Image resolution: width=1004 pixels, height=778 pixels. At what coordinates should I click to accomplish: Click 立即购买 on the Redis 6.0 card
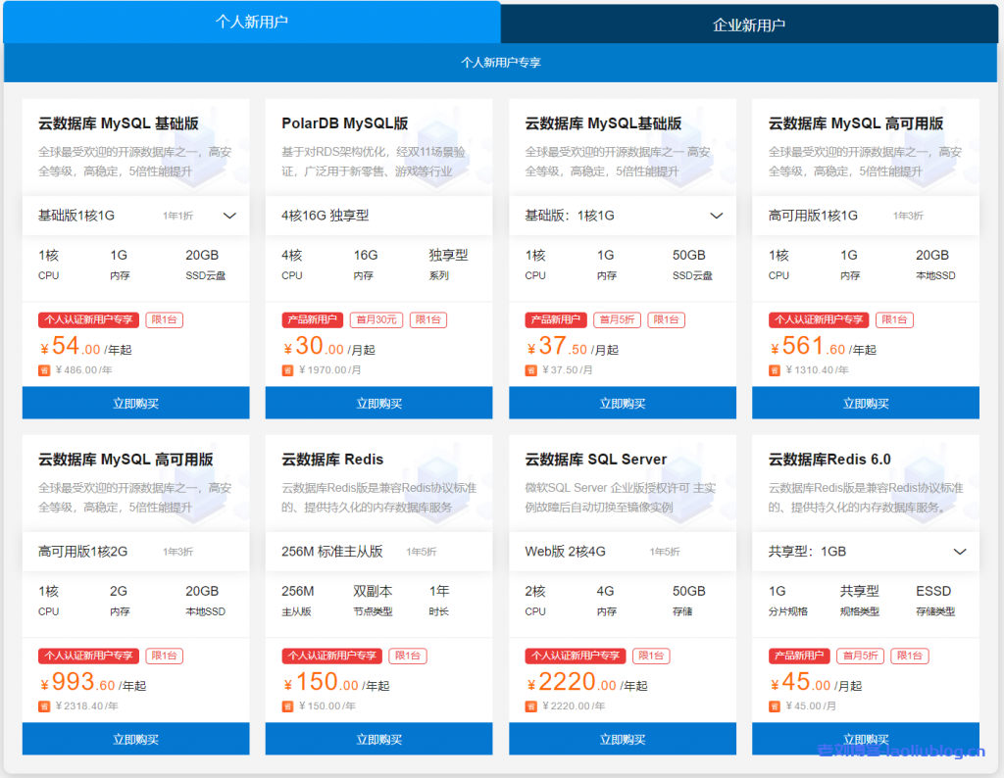point(865,739)
